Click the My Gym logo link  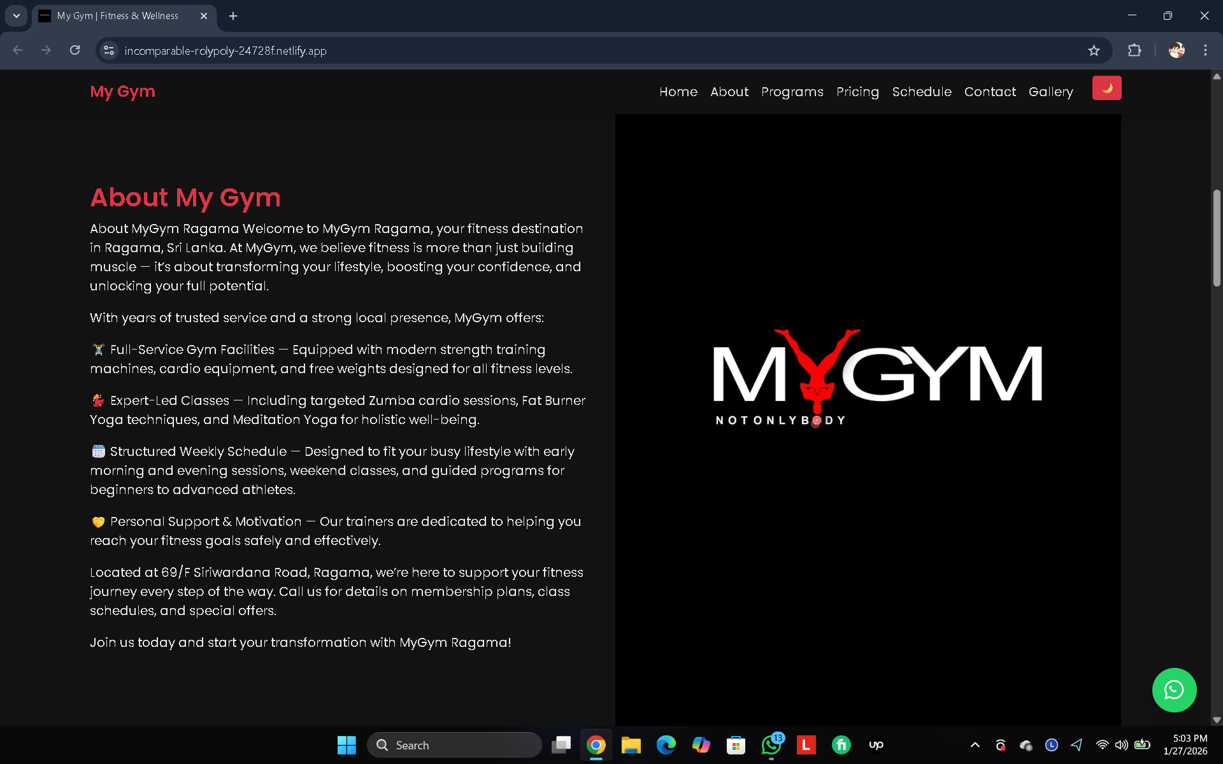click(122, 92)
